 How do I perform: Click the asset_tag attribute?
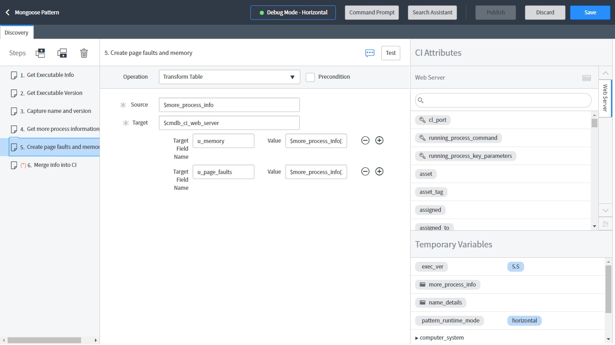click(431, 192)
